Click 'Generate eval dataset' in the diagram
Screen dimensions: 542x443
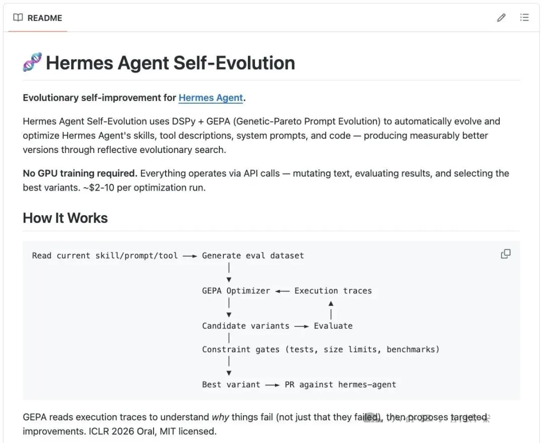[253, 256]
